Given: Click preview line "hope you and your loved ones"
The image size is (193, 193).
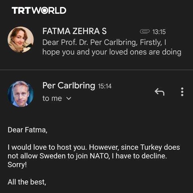Looking at the screenshot, I should pyautogui.click(x=94, y=52).
